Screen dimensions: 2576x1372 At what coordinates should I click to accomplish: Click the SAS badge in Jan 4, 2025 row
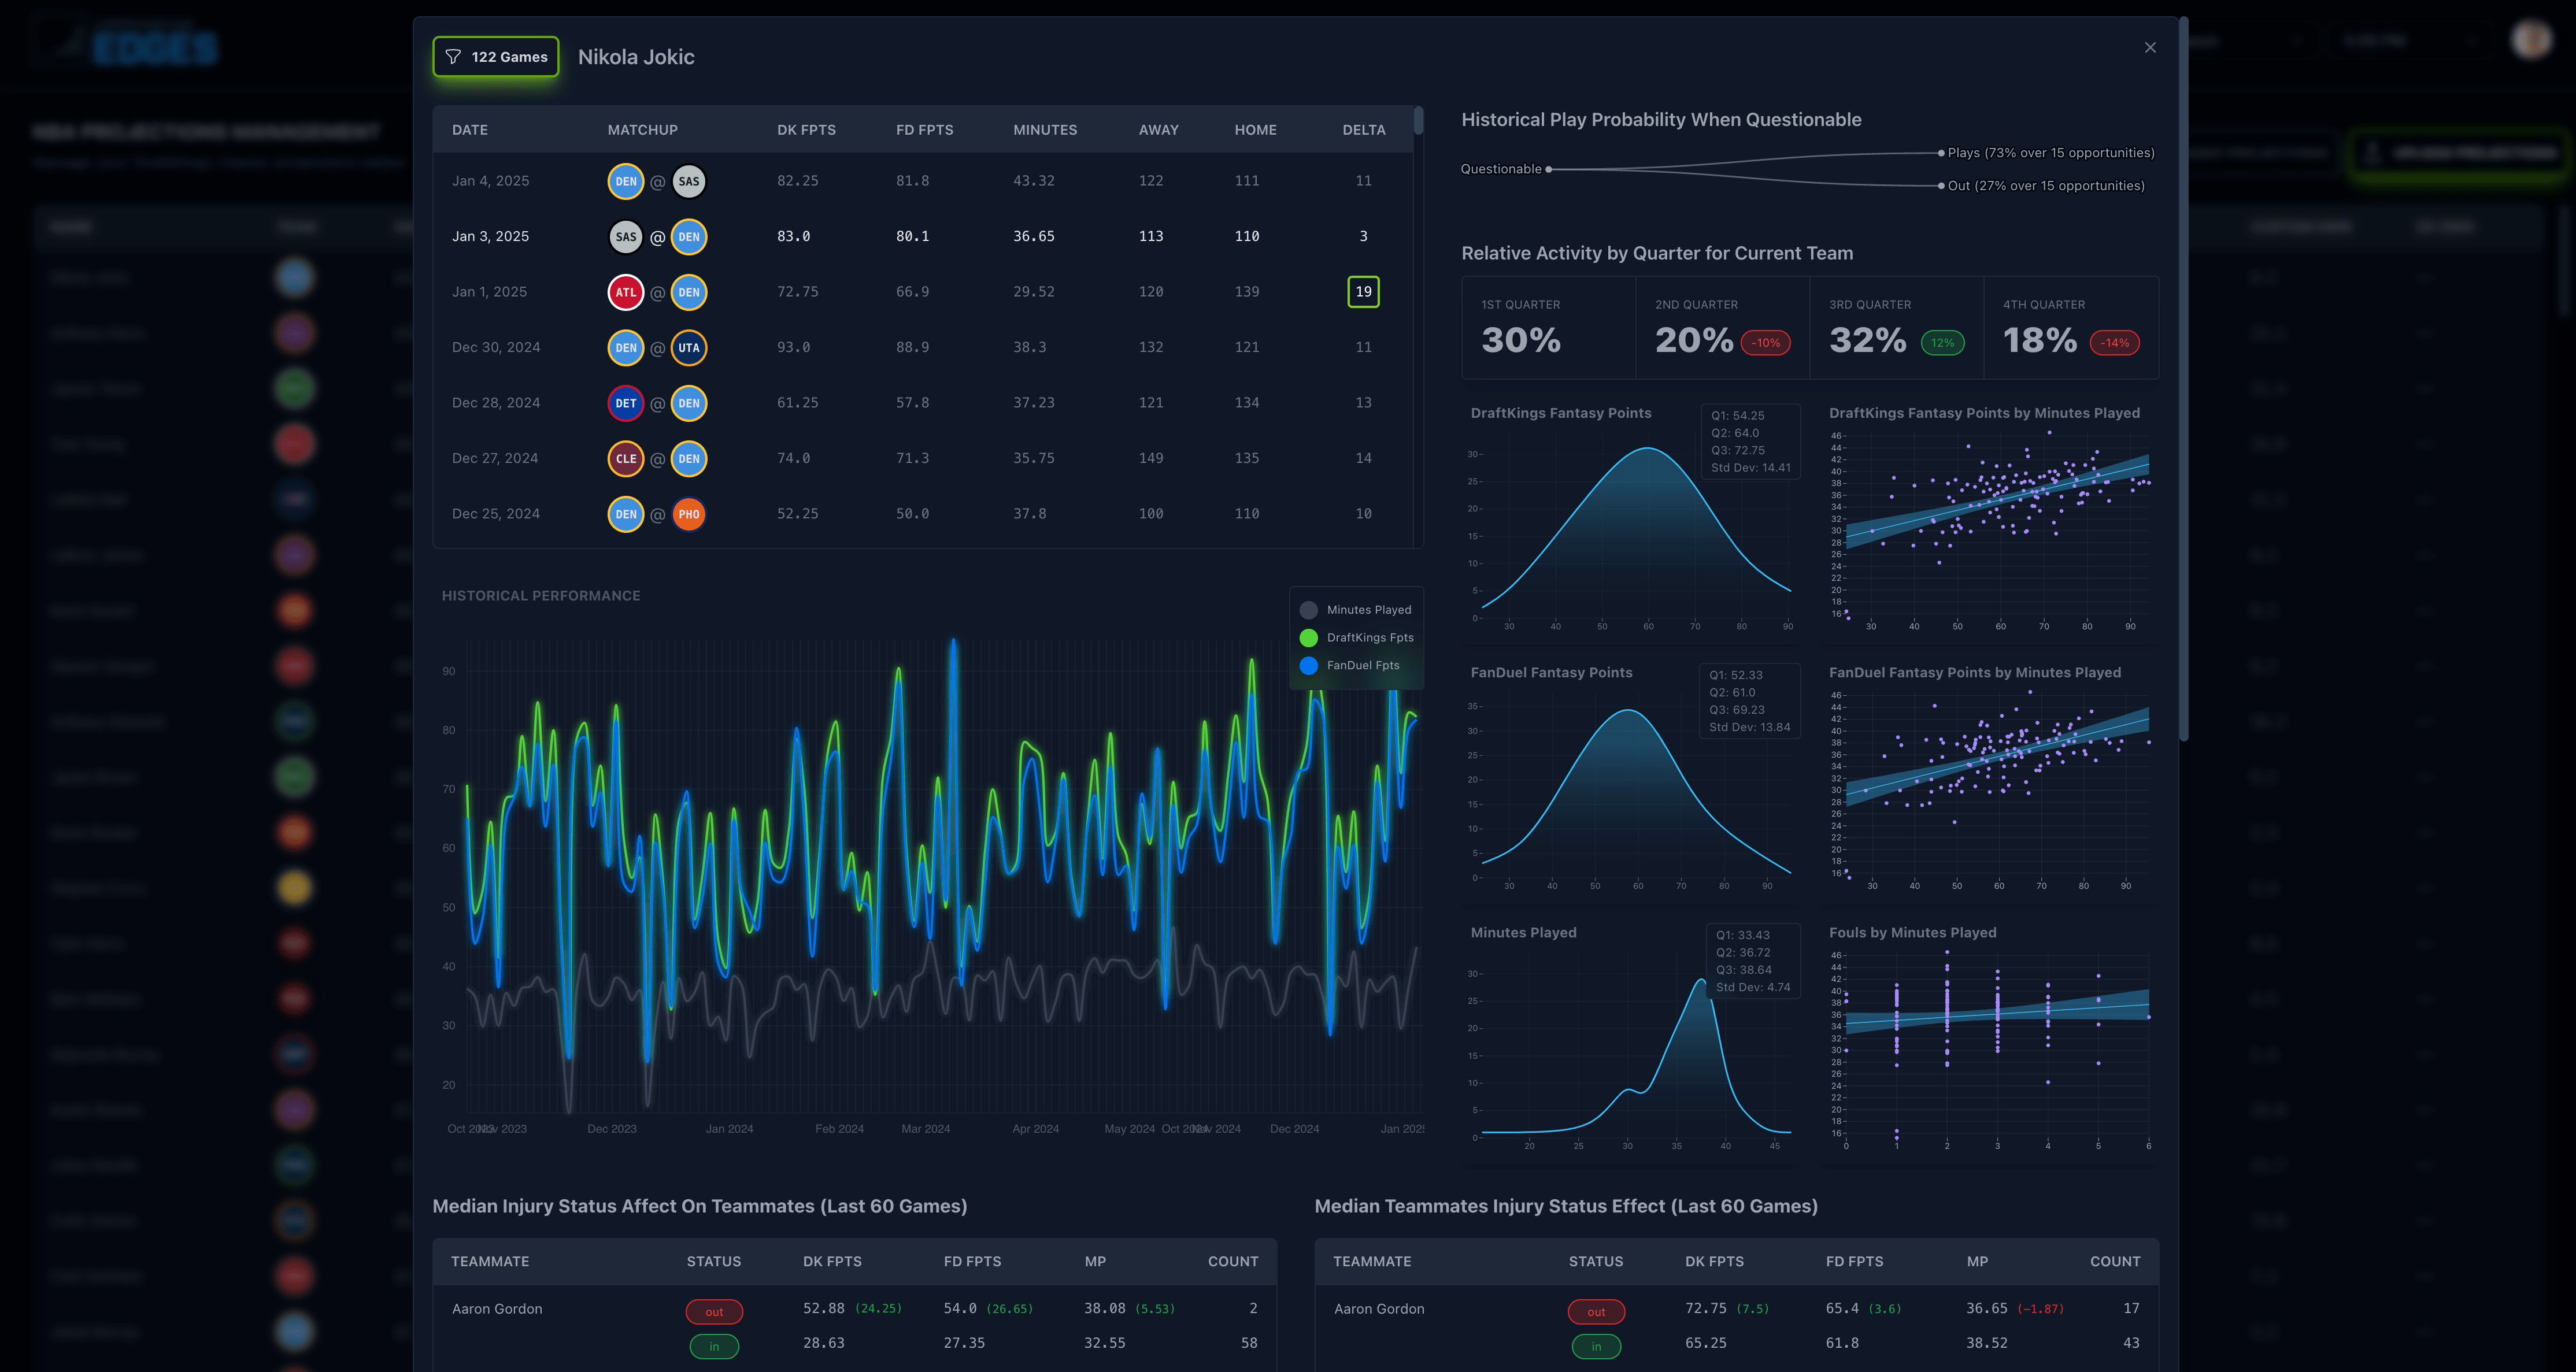[689, 181]
